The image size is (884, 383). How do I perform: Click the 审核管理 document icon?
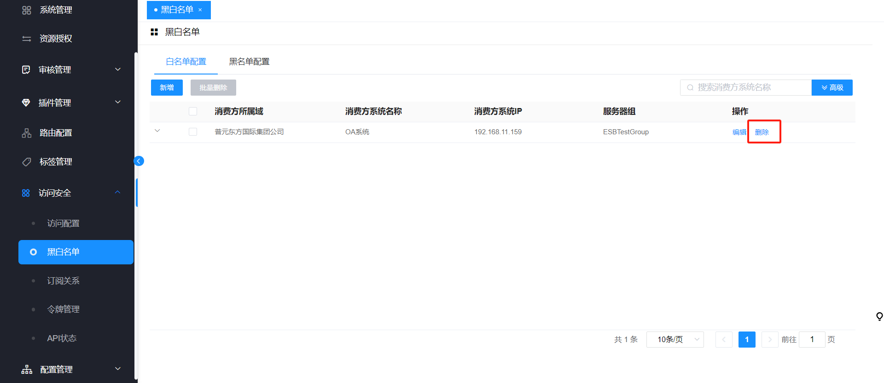tap(26, 69)
